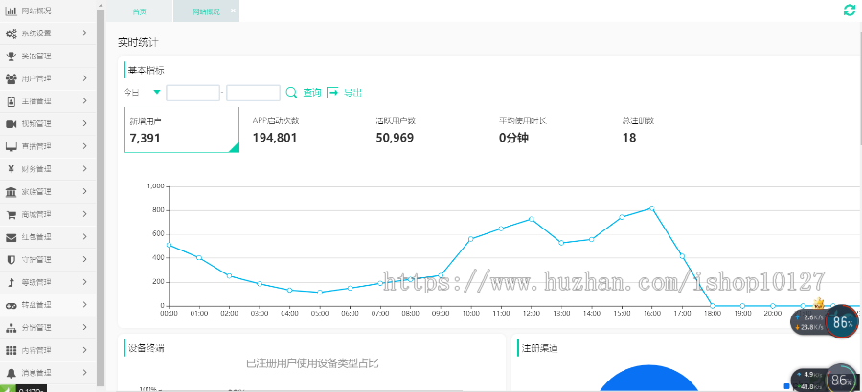
Task: Click the 转盘管理 gamepad icon
Action: tap(11, 305)
